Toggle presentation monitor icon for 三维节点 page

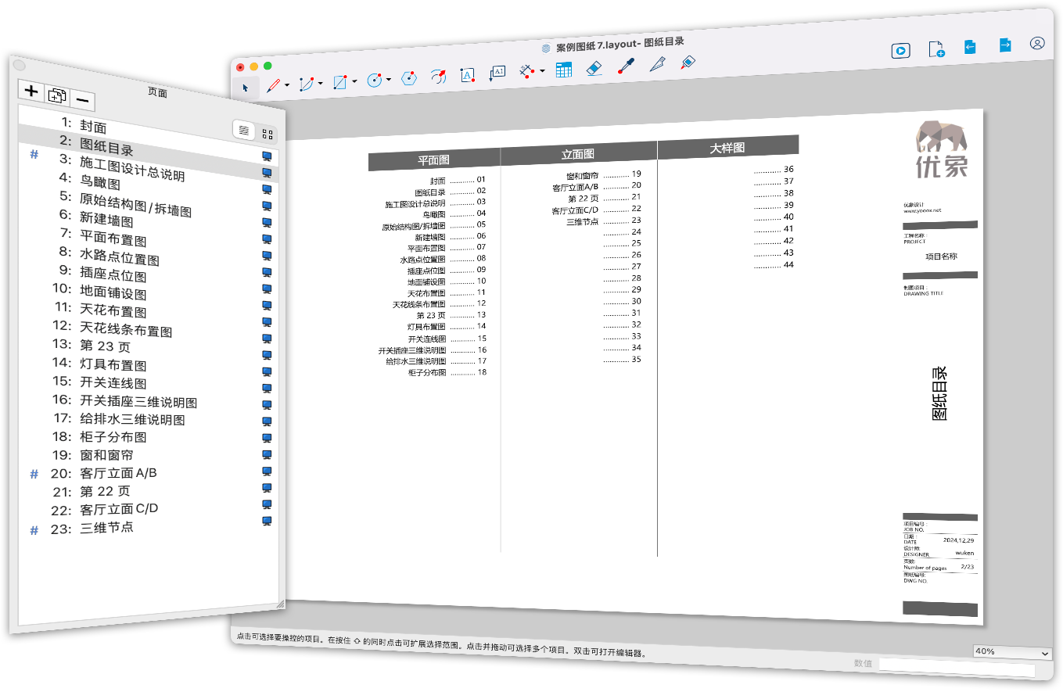pyautogui.click(x=267, y=522)
